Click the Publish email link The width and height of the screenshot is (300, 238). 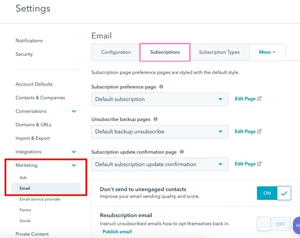click(117, 232)
